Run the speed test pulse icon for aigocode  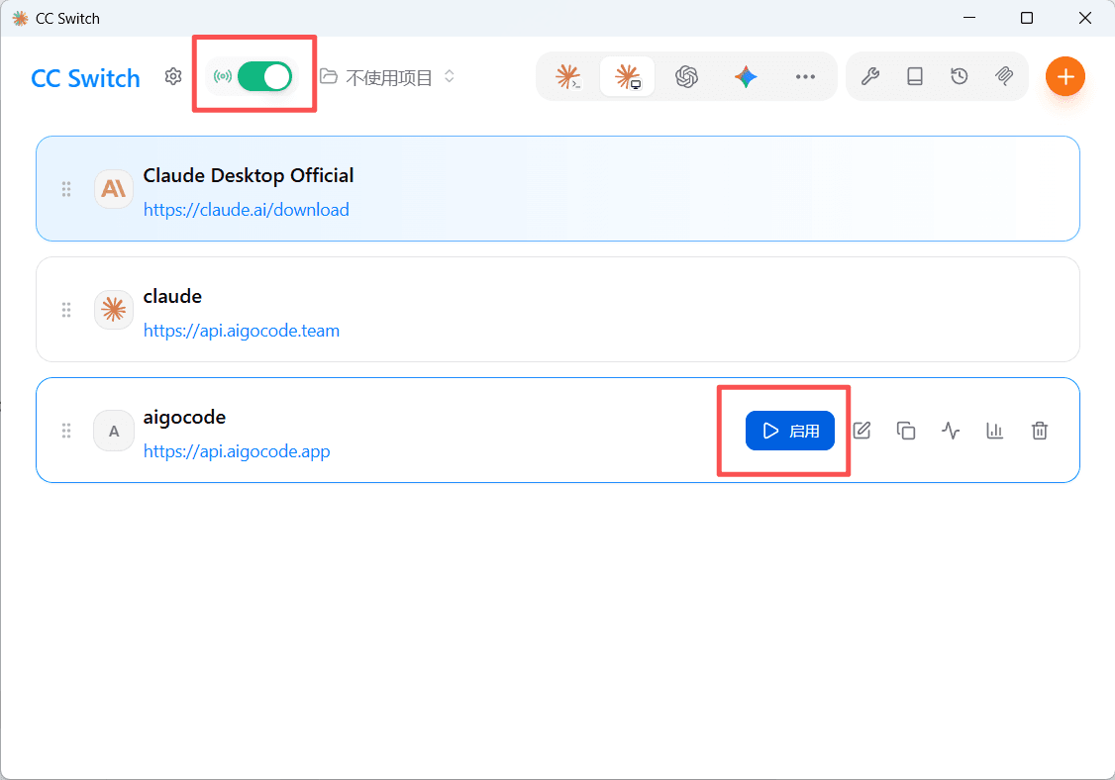click(x=951, y=431)
